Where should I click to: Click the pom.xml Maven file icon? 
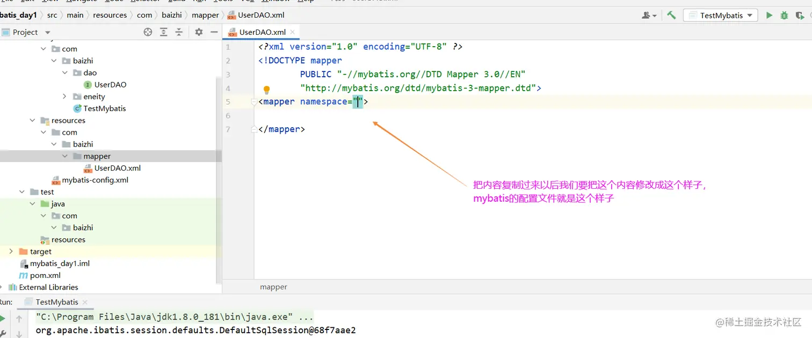(23, 275)
